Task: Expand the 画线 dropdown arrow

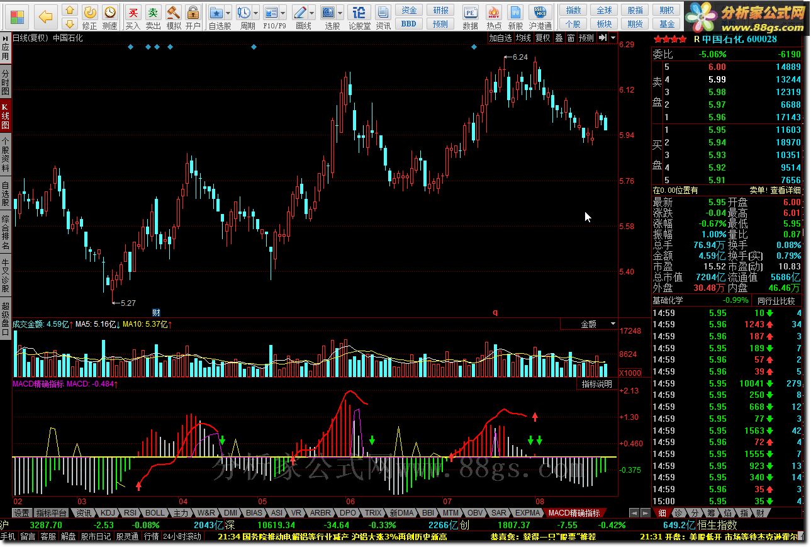Action: pos(312,13)
